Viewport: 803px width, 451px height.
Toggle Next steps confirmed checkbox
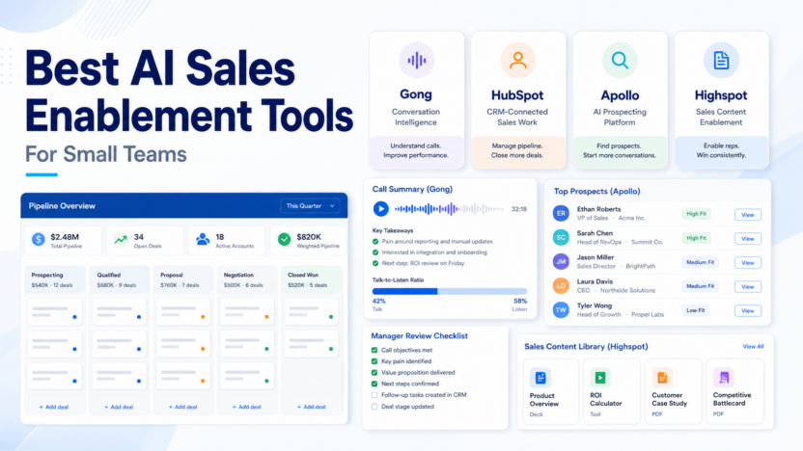tap(374, 384)
